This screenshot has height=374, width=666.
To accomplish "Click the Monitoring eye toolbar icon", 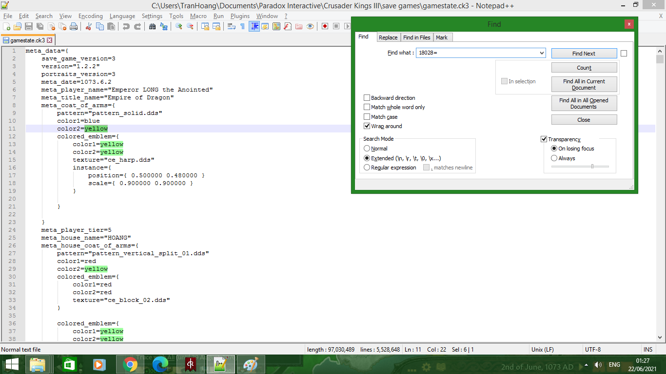I will click(x=310, y=26).
